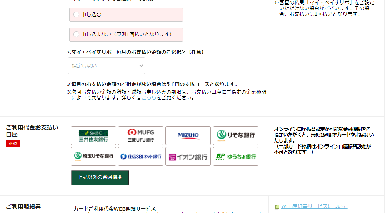The image size is (385, 213).
Task: Choose SMBC 三井住友銀行 as payment account
Action: (x=93, y=136)
